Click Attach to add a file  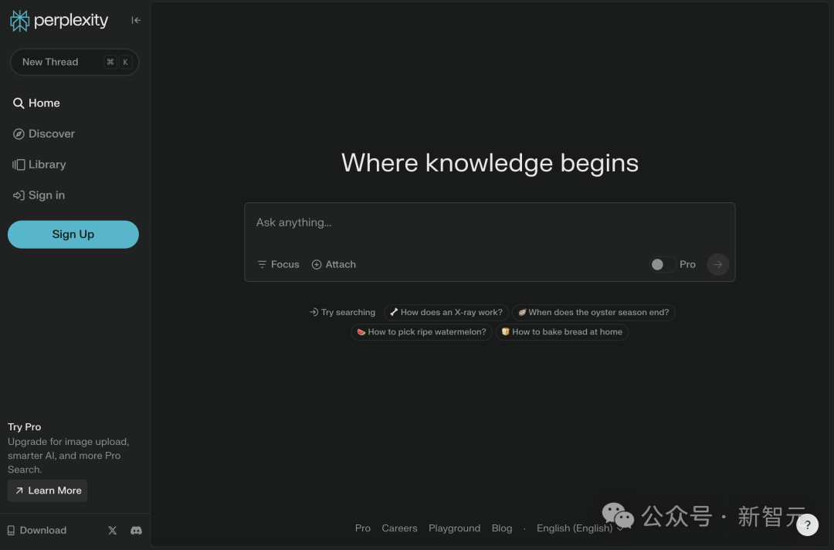[x=334, y=264]
